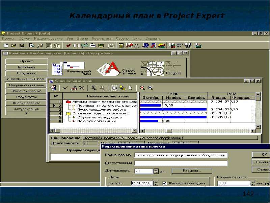
Task: Click the red checkmark icon in main toolbar
Action: click(69, 46)
